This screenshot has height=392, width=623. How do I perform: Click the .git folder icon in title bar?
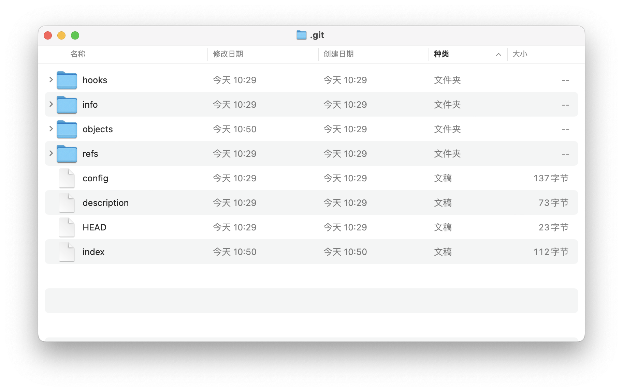[301, 35]
